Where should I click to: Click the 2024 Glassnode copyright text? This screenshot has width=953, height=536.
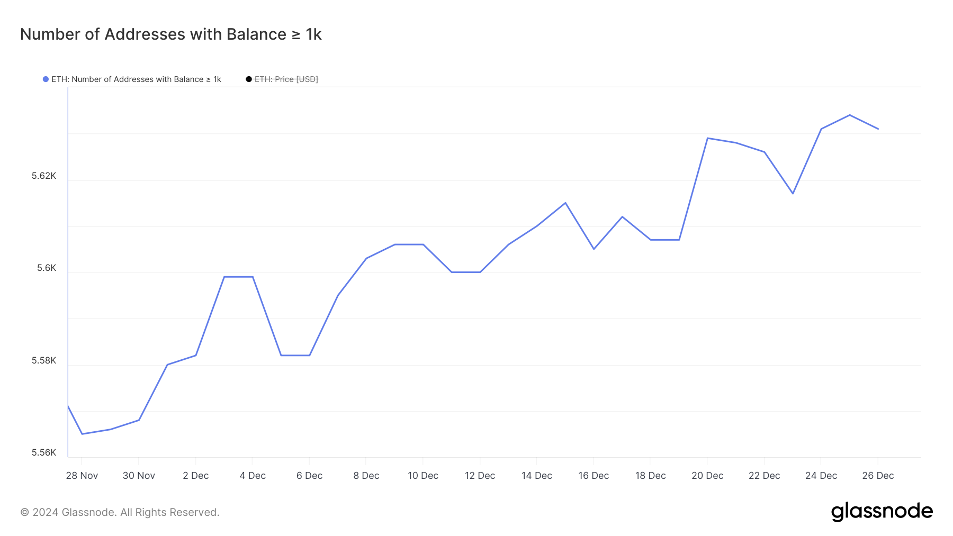(x=120, y=512)
